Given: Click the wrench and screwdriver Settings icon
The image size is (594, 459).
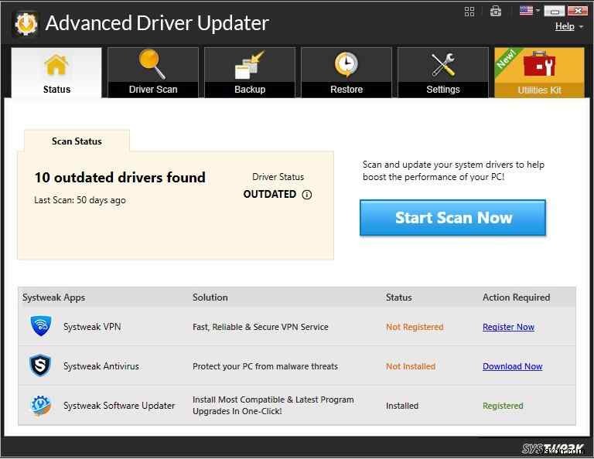Looking at the screenshot, I should (x=443, y=65).
